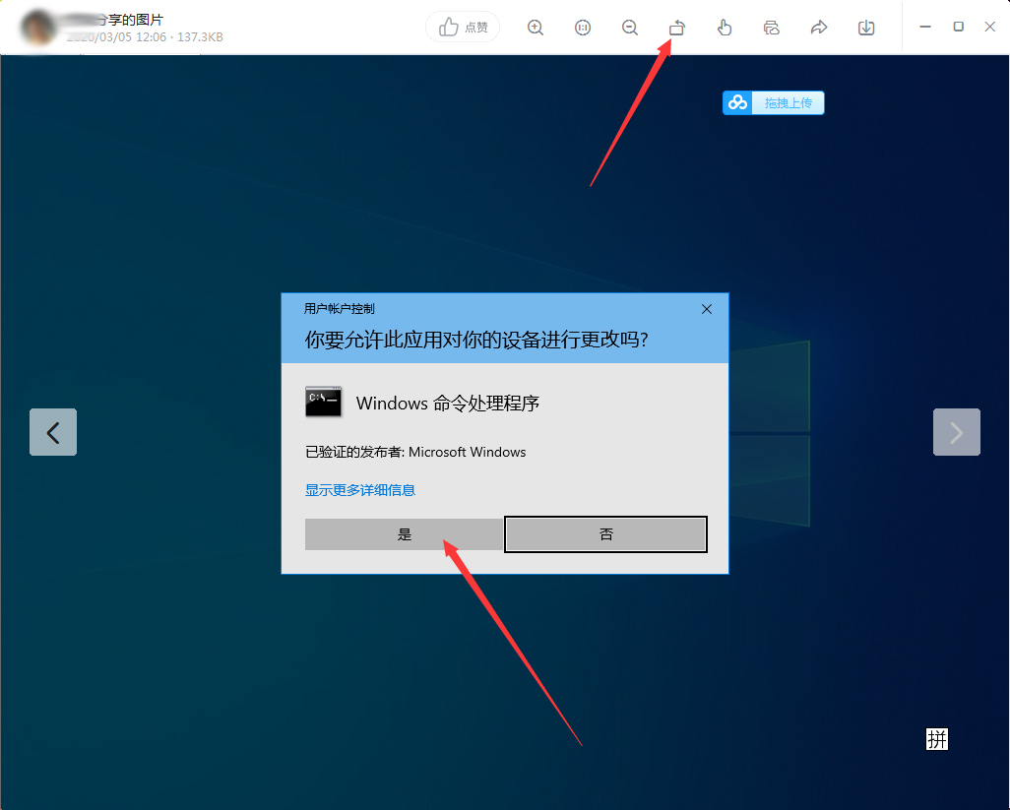Rotate the image
The width and height of the screenshot is (1010, 810).
(x=676, y=28)
